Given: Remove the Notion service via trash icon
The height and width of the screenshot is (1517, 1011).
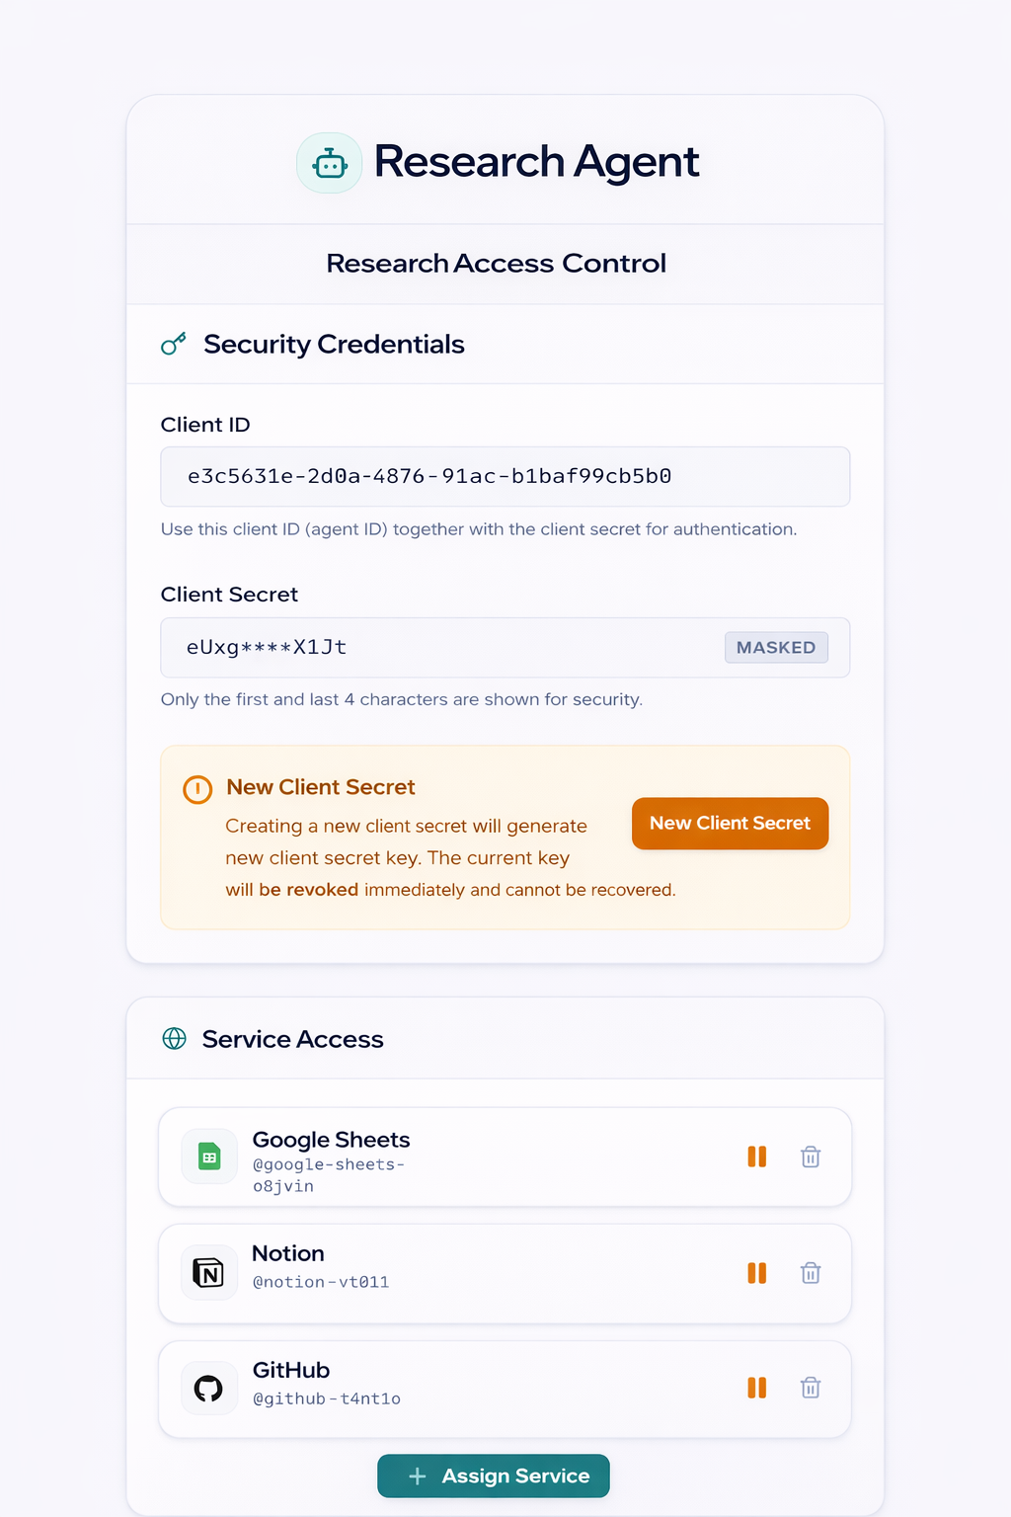Looking at the screenshot, I should tap(811, 1273).
